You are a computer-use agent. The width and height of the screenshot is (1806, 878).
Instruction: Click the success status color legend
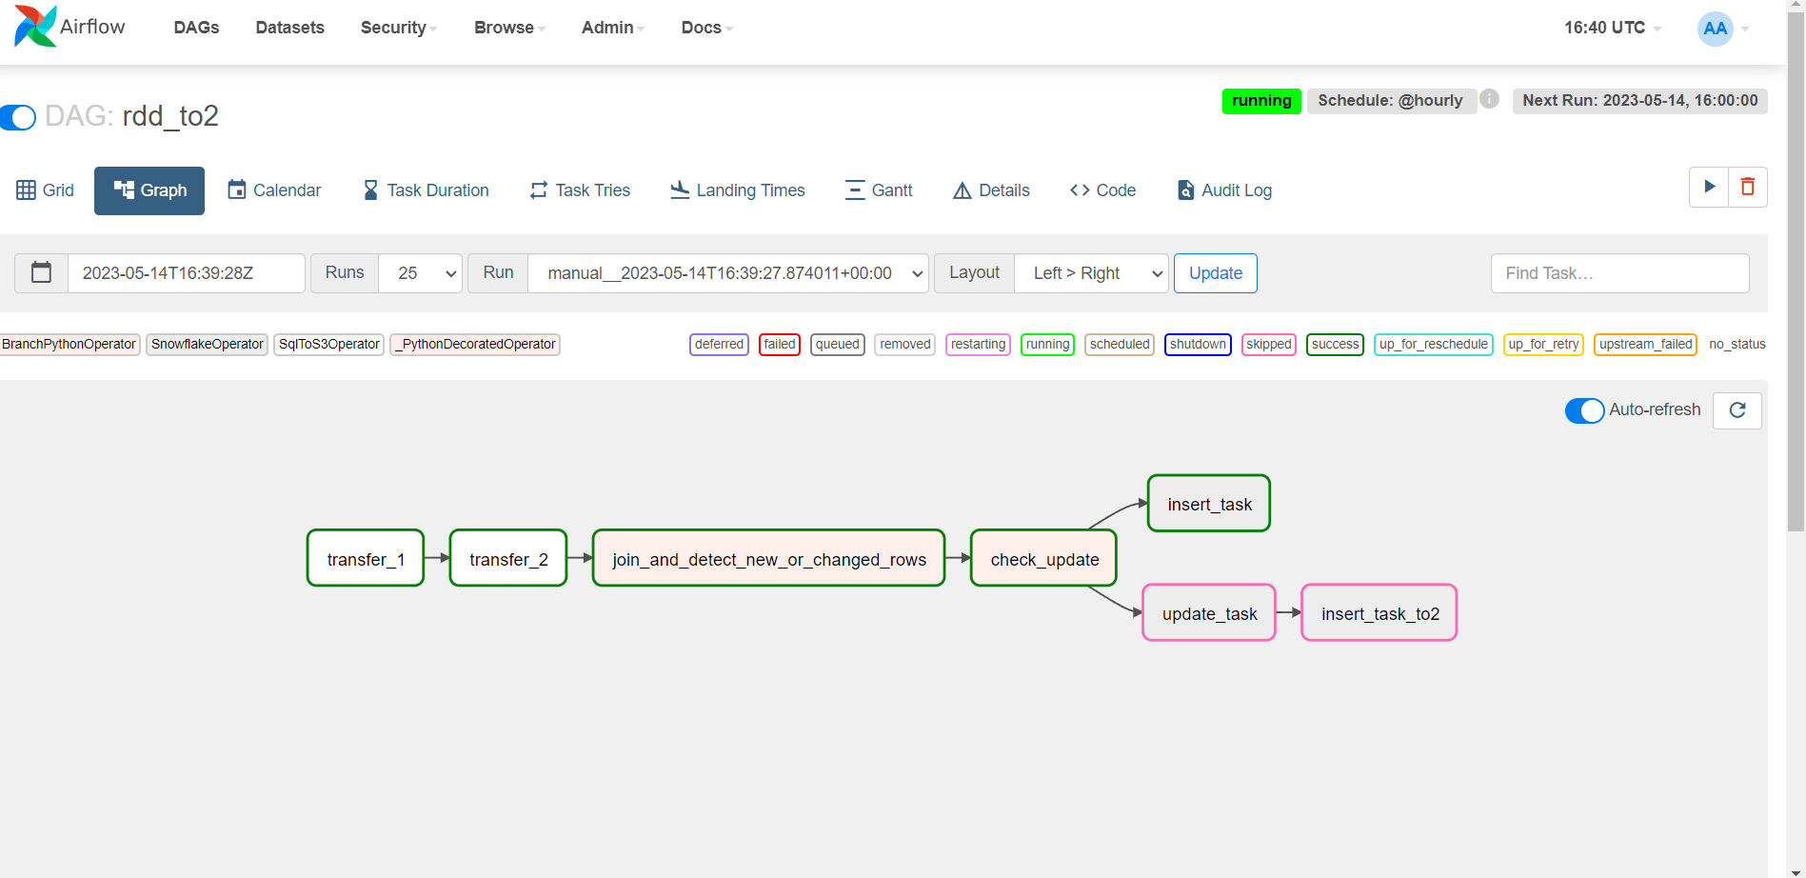(x=1335, y=345)
